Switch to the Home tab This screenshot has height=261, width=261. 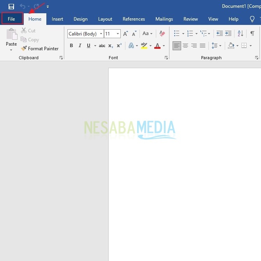point(35,19)
